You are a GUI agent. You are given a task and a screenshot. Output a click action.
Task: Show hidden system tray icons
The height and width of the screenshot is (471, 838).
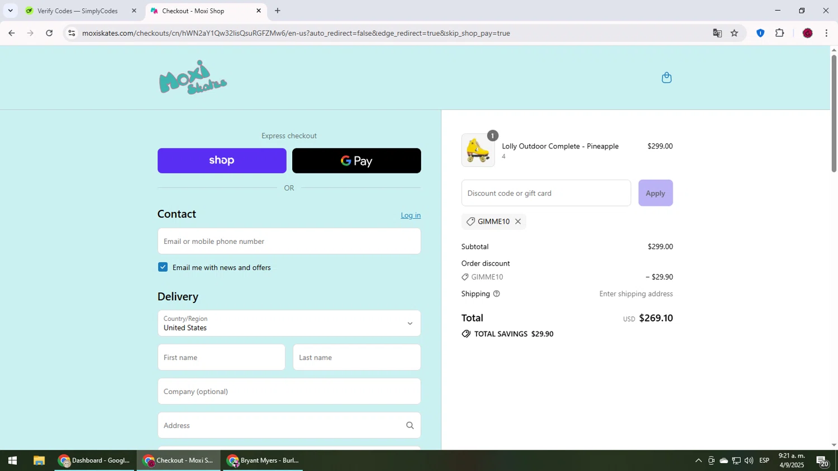pyautogui.click(x=698, y=460)
